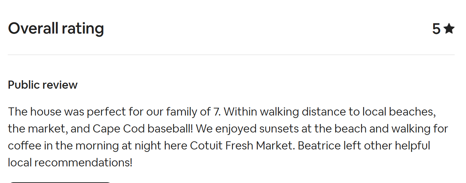
Task: Click the words Cape Cod baseball
Action: pyautogui.click(x=143, y=129)
